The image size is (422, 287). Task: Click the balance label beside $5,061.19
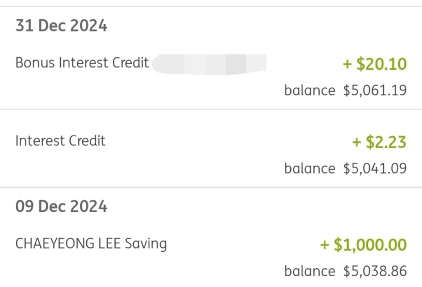click(310, 90)
